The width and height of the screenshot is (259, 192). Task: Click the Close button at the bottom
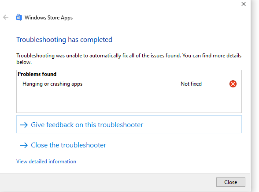(231, 182)
